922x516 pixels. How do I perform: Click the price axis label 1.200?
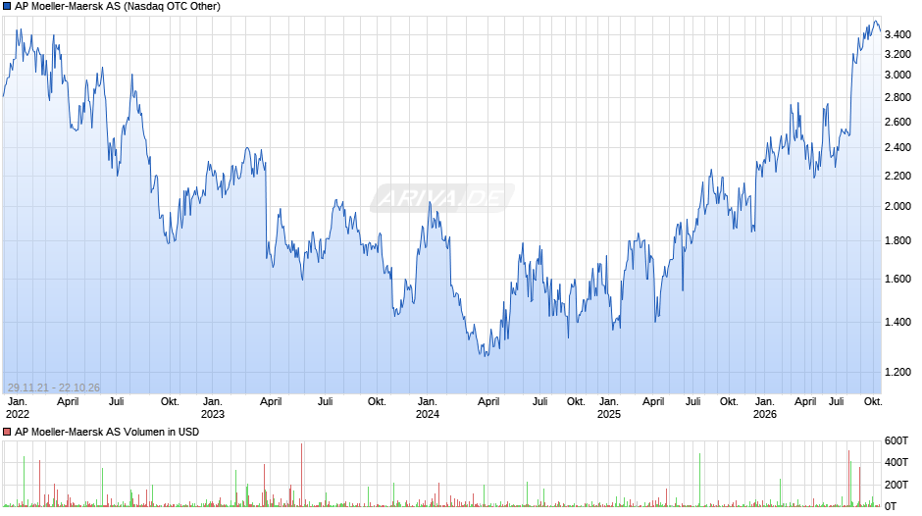[x=897, y=372]
